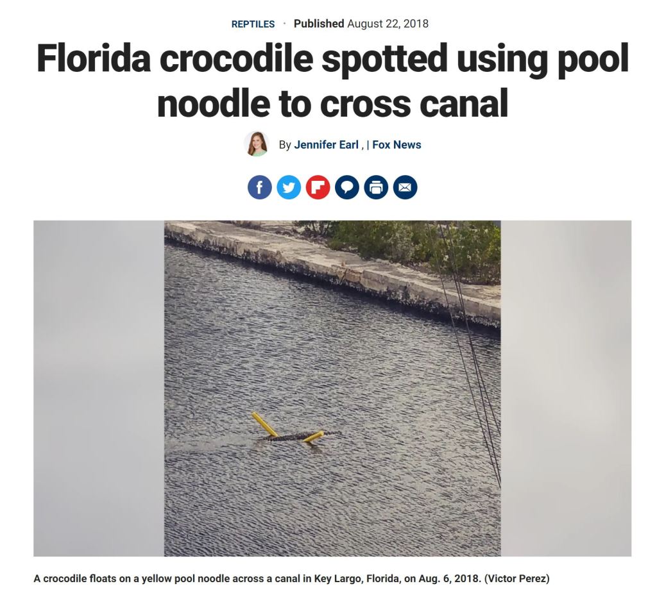Share via the red Flipboard icon

click(x=318, y=187)
